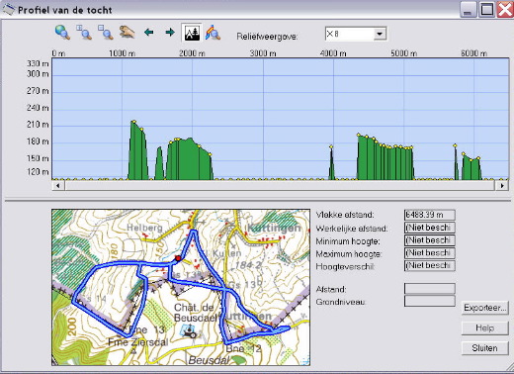Click the red start point on the map
The height and width of the screenshot is (374, 514).
pos(178,258)
